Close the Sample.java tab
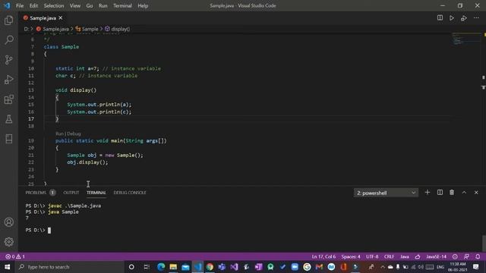This screenshot has width=486, height=273. click(x=61, y=18)
